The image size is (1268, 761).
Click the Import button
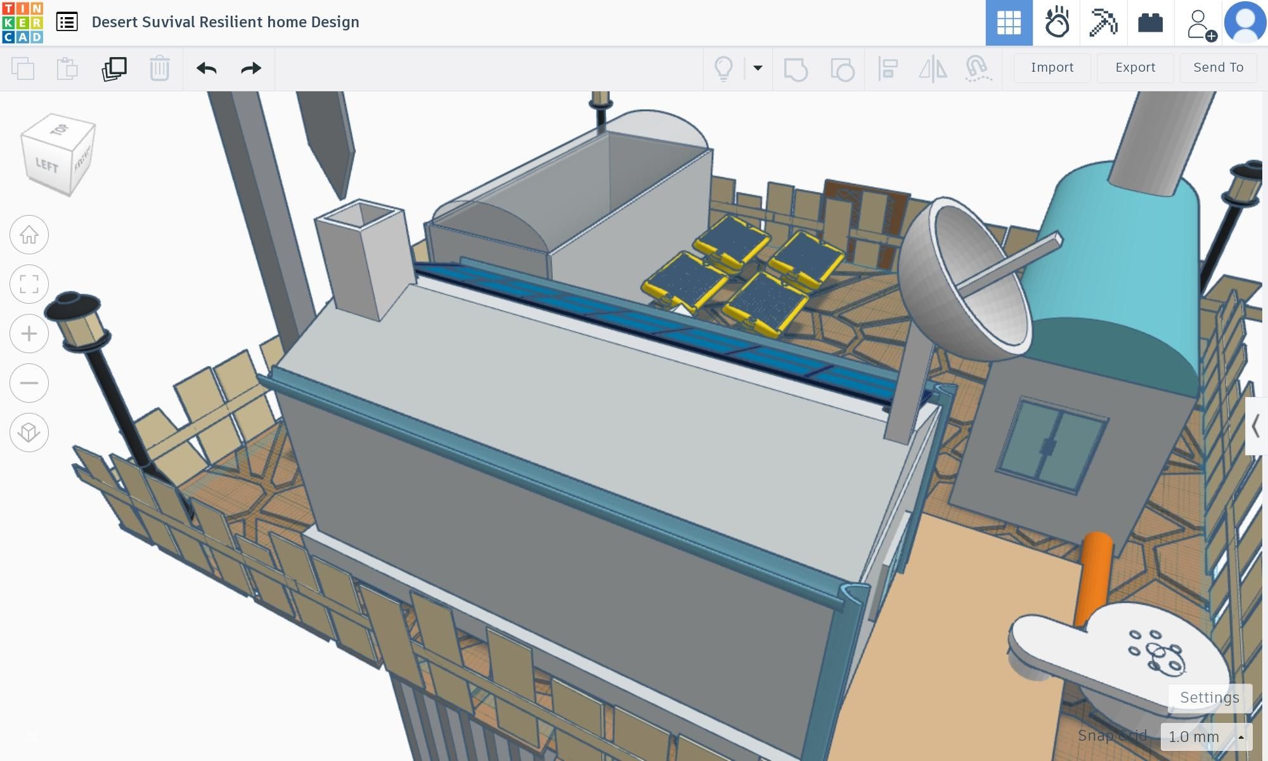tap(1052, 67)
